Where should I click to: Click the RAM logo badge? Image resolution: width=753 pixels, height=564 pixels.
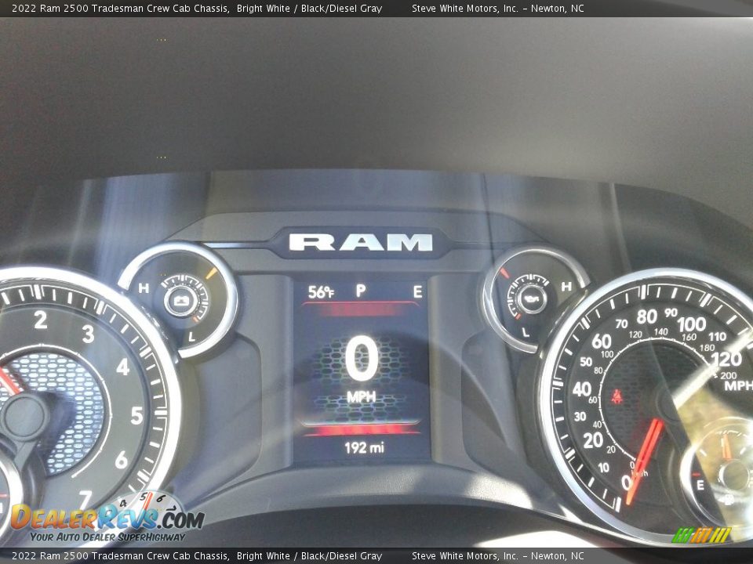[361, 242]
